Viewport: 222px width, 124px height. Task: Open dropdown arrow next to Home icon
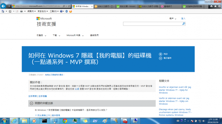(6, 11)
